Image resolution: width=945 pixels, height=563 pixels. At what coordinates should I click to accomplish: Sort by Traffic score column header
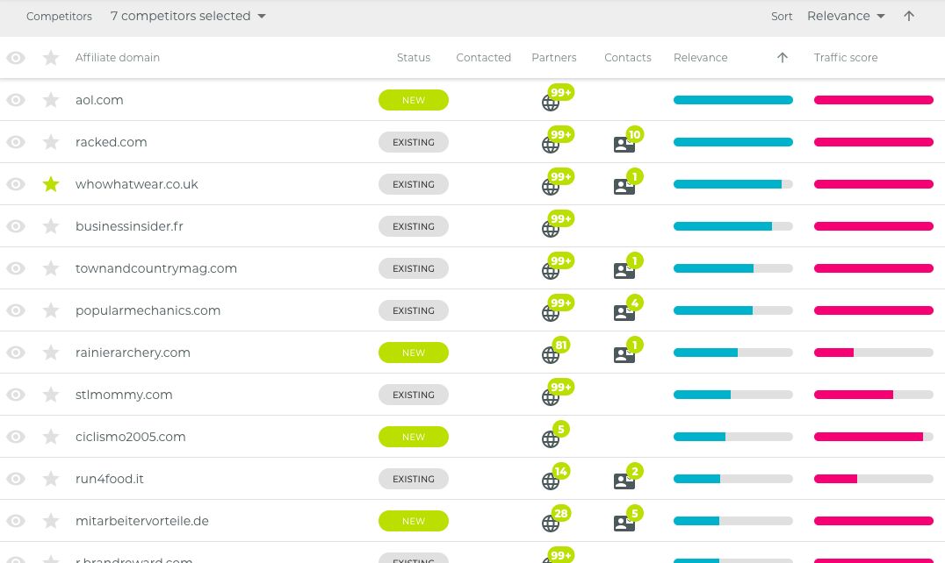click(846, 58)
